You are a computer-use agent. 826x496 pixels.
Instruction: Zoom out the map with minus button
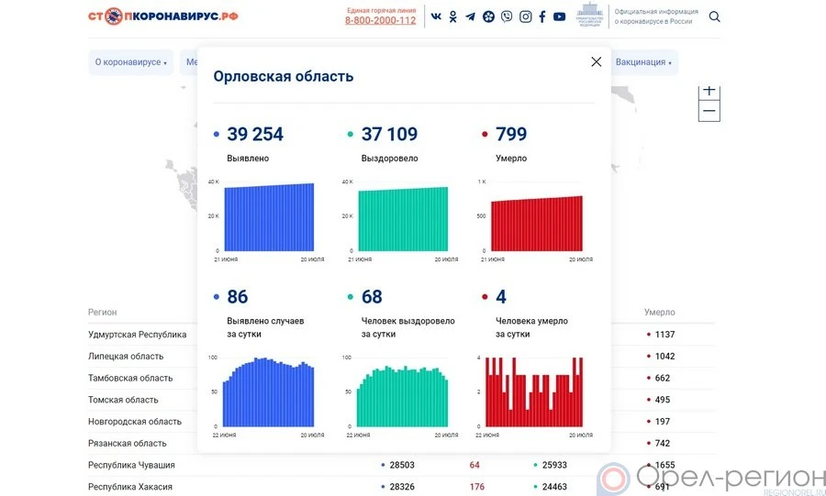(x=709, y=112)
